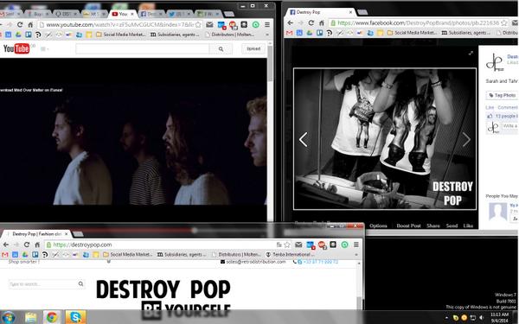The width and height of the screenshot is (519, 324).
Task: Click Send below the Facebook photo
Action: [x=452, y=226]
